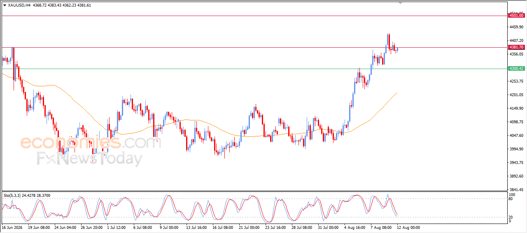Click the stochastic 20 level label

coord(511,217)
